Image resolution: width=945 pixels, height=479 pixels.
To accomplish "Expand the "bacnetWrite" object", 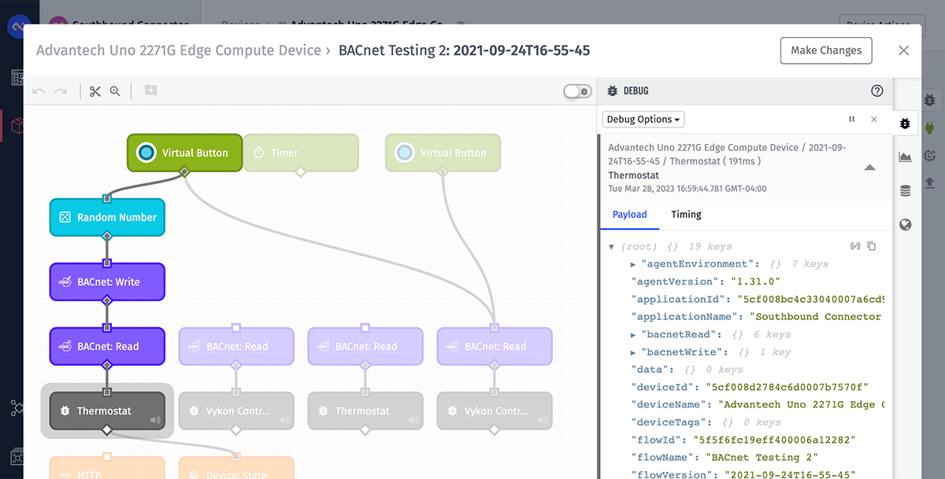I will pyautogui.click(x=633, y=352).
